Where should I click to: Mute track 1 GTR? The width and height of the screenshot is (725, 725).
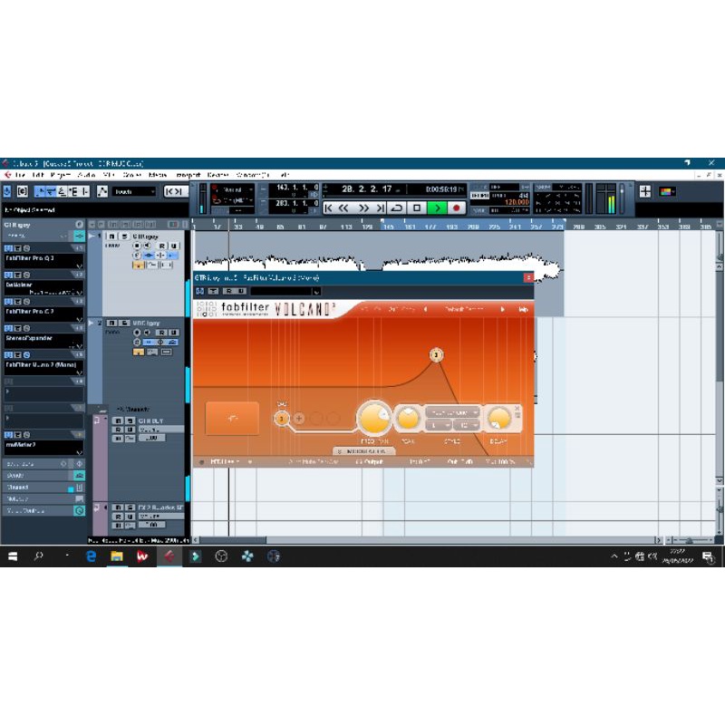pos(111,236)
